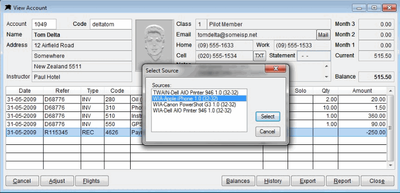Click the member photo thumbnail
Viewport: 400px width, 193px height.
pos(154,42)
